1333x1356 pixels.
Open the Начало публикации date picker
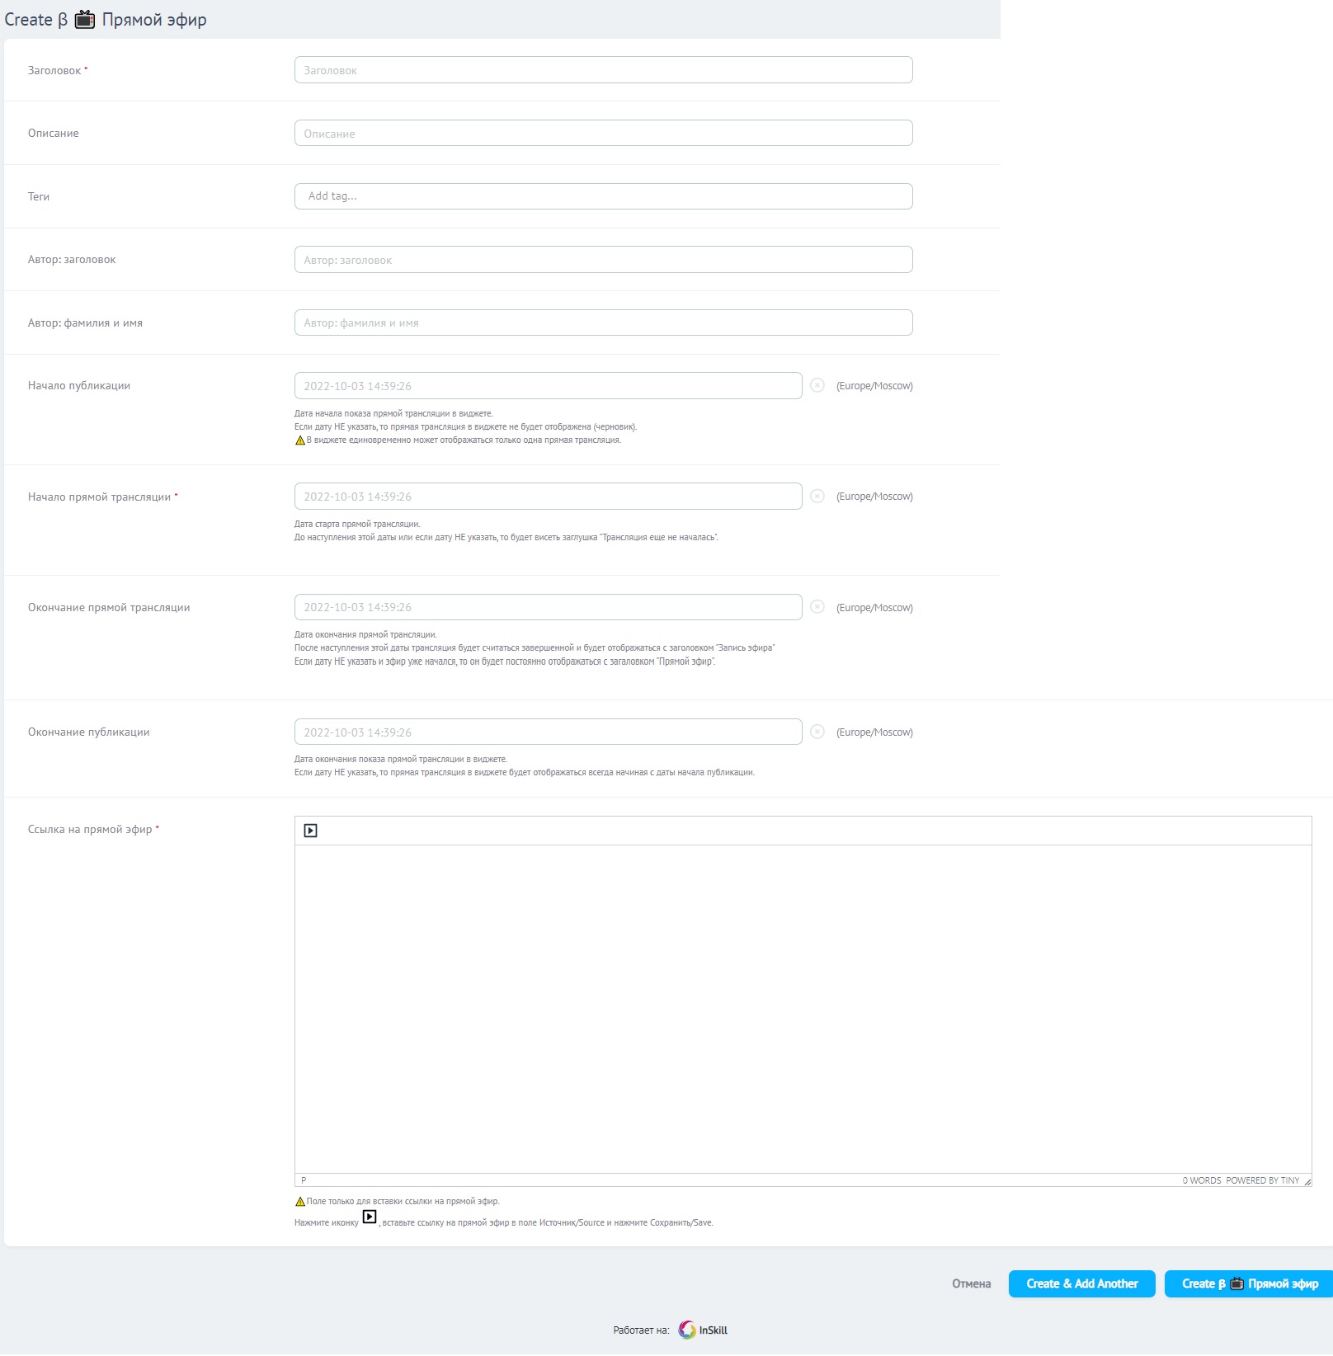tap(548, 386)
